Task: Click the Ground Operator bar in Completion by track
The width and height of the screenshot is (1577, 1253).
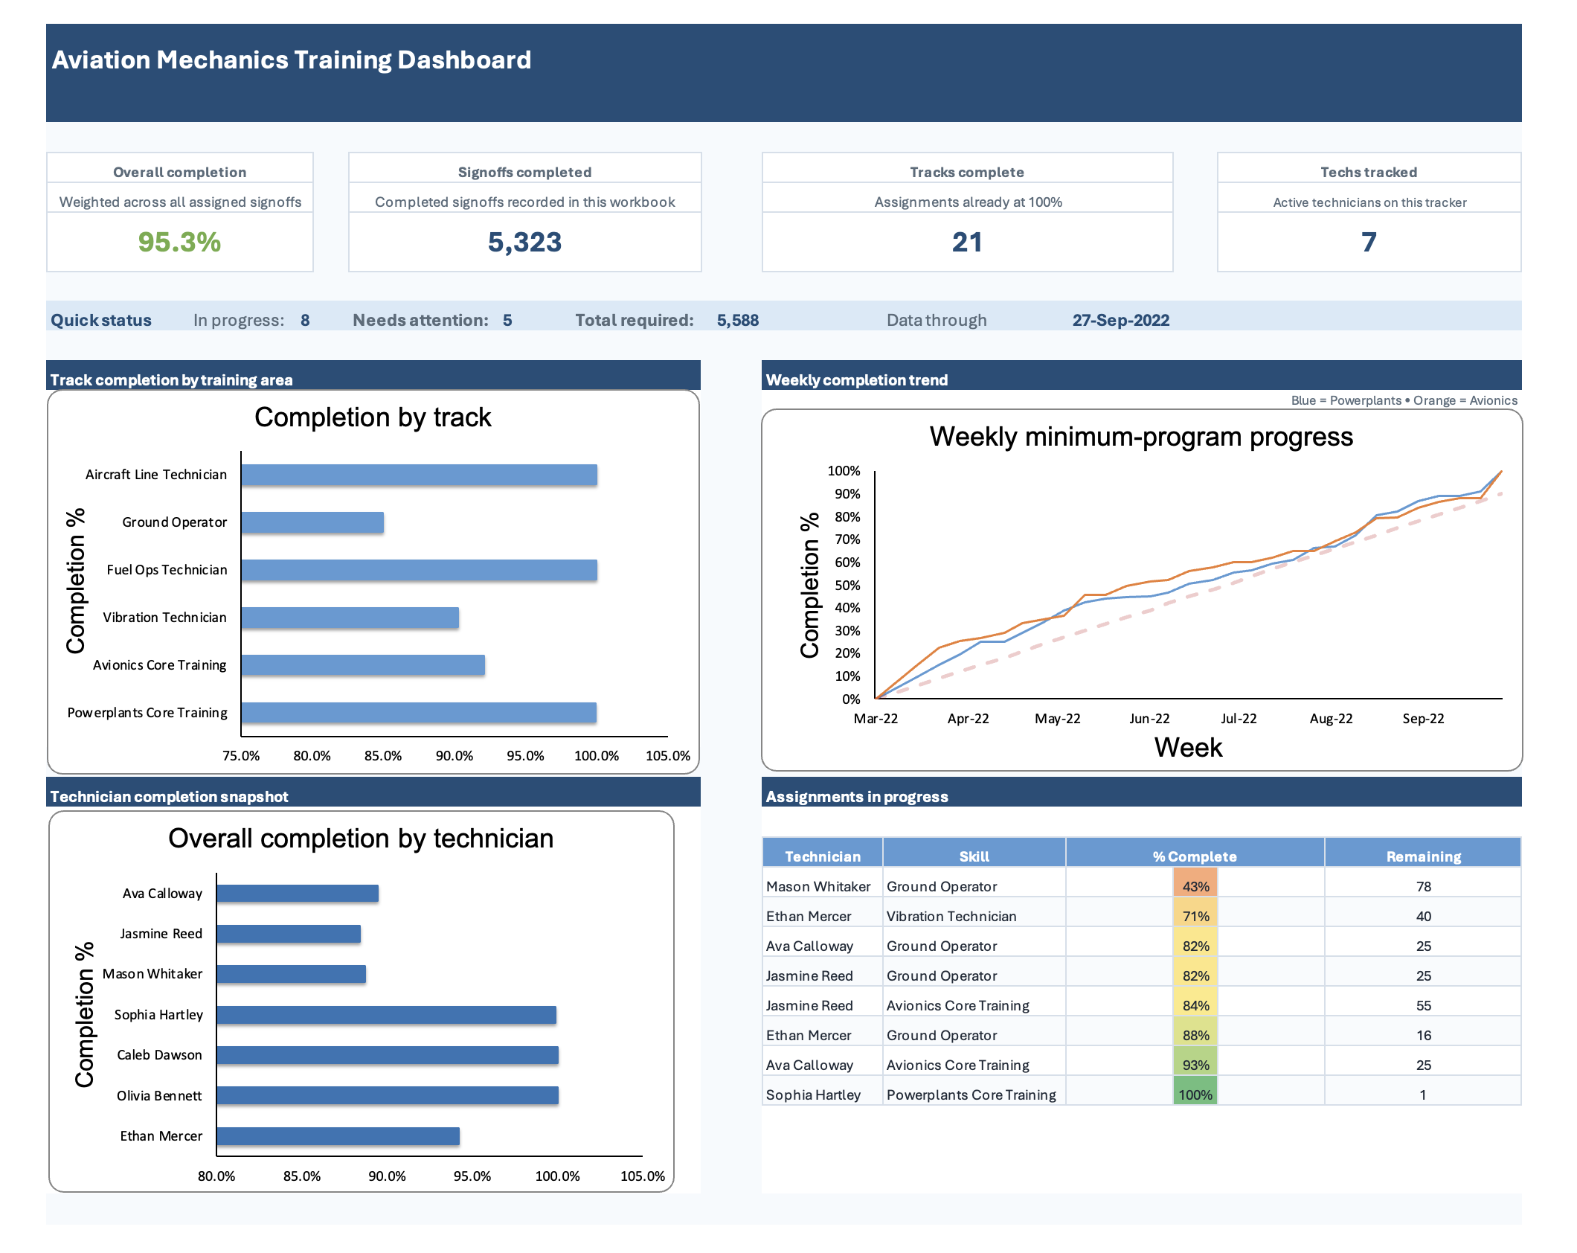Action: tap(312, 522)
